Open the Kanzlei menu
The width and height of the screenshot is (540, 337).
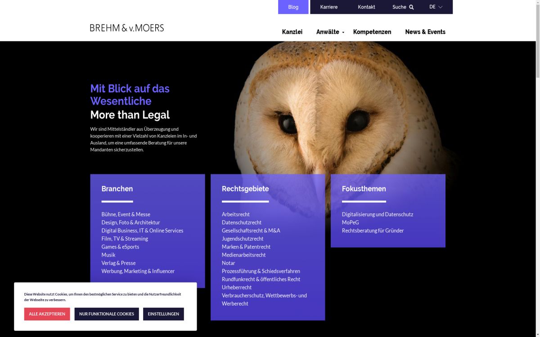click(x=292, y=32)
